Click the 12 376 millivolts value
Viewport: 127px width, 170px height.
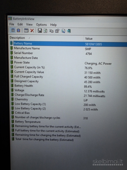click(x=94, y=92)
